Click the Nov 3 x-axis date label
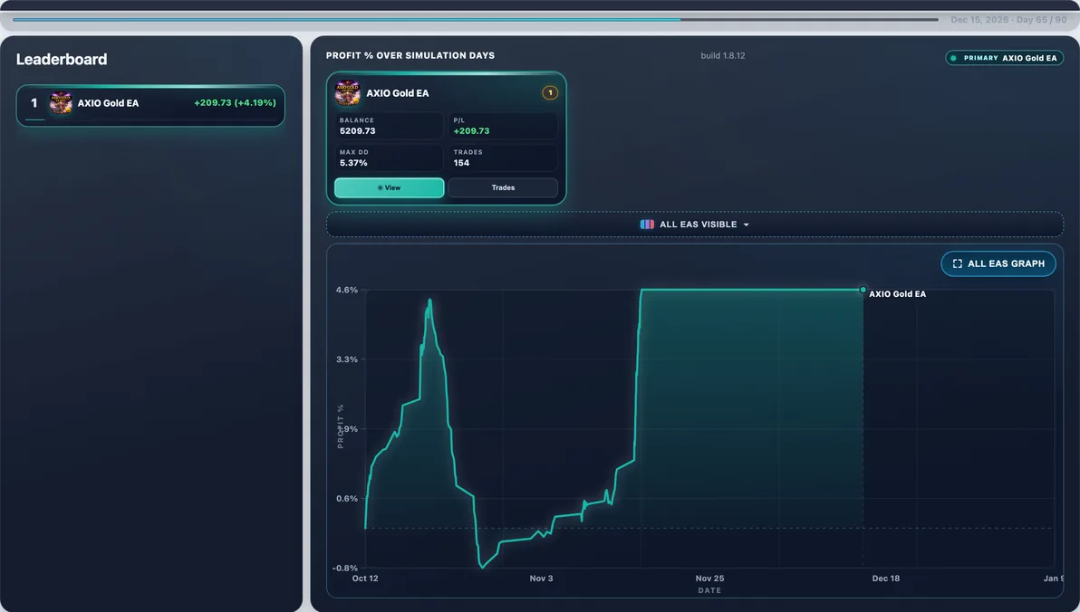The image size is (1080, 612). [x=542, y=579]
